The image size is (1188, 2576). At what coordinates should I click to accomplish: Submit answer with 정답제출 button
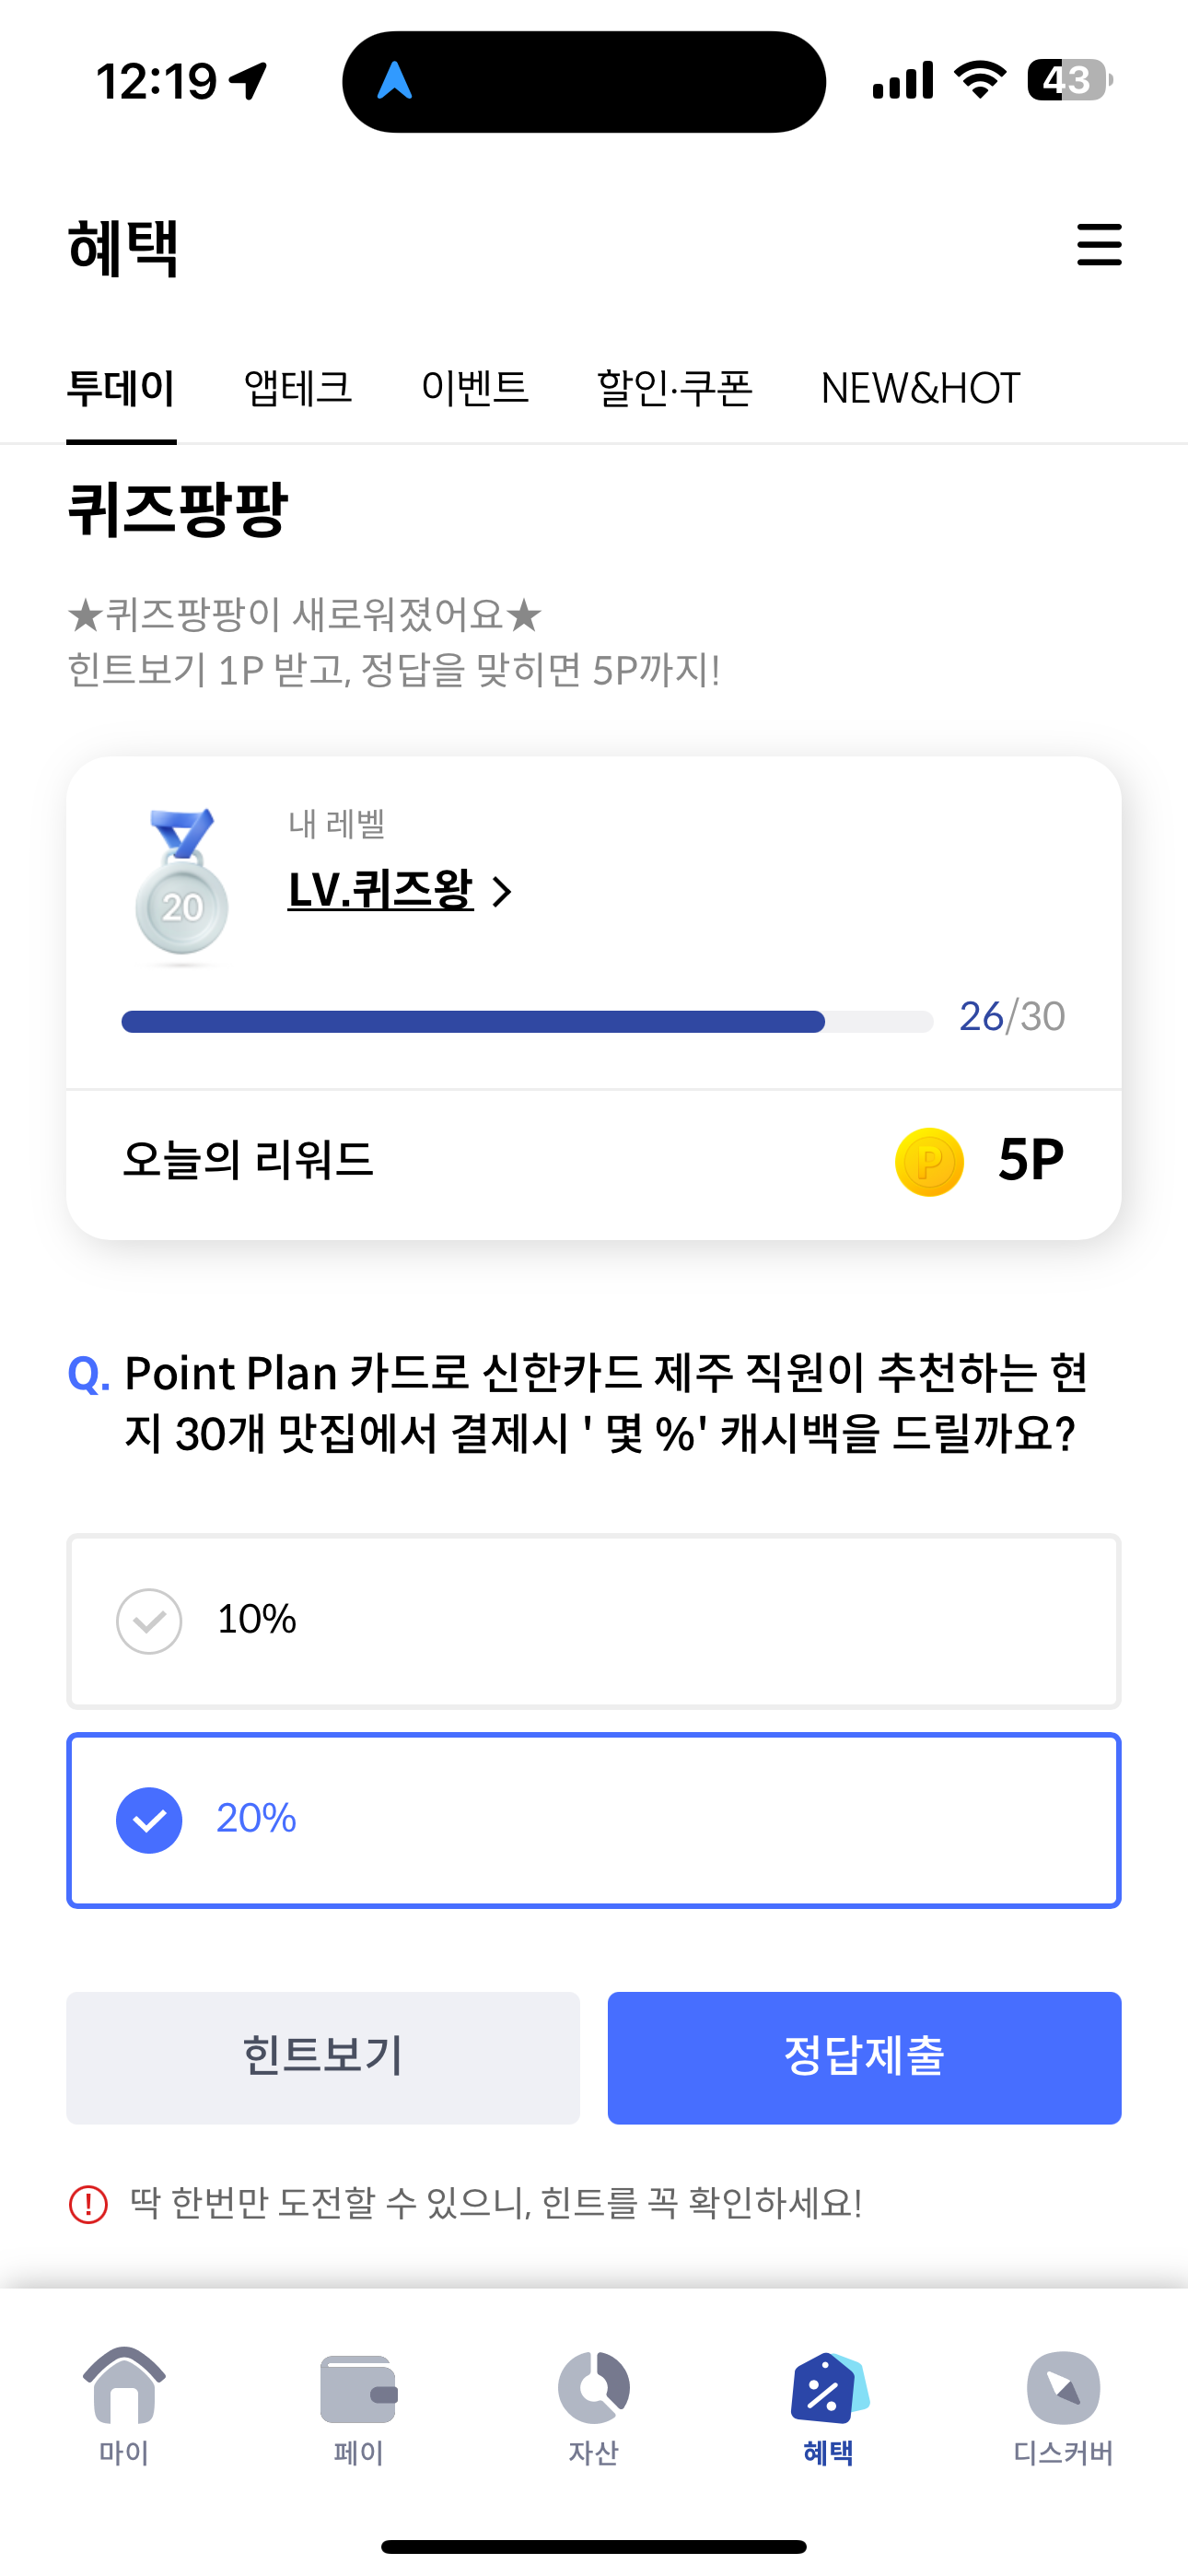click(864, 2058)
